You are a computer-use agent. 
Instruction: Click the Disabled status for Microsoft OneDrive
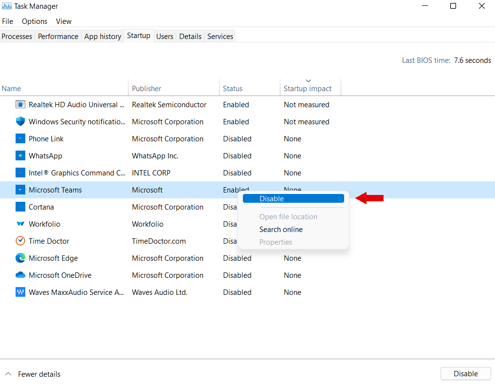[x=238, y=275]
